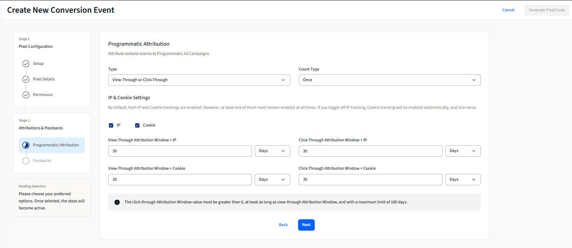This screenshot has width=572, height=248.
Task: Select the Programmatic Attribution step
Action: 52,145
